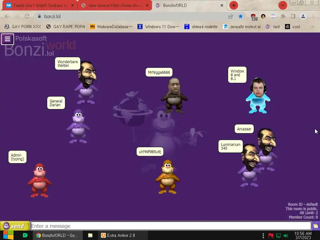View site info via the lock icon
The width and height of the screenshot is (320, 240).
pos(39,16)
